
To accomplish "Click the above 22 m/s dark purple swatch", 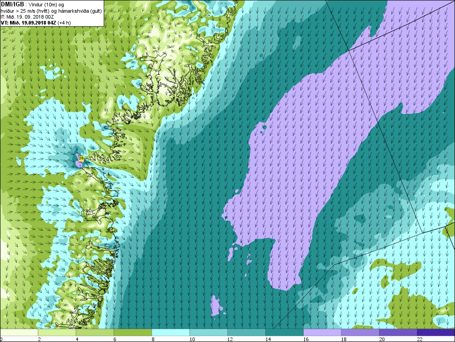I will point(436,332).
